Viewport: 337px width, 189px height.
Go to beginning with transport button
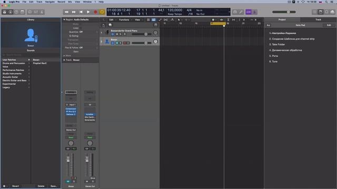[81, 12]
